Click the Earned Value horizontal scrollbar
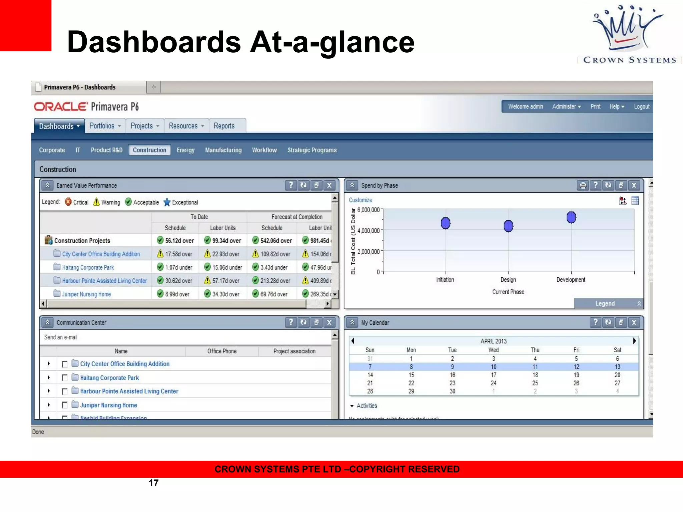 177,304
